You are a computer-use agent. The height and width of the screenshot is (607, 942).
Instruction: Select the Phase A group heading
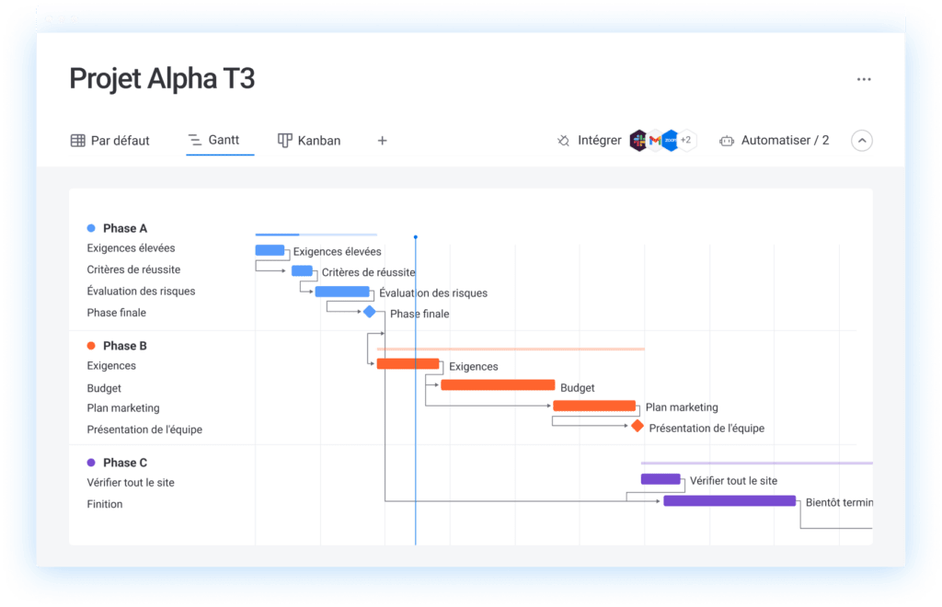[125, 228]
